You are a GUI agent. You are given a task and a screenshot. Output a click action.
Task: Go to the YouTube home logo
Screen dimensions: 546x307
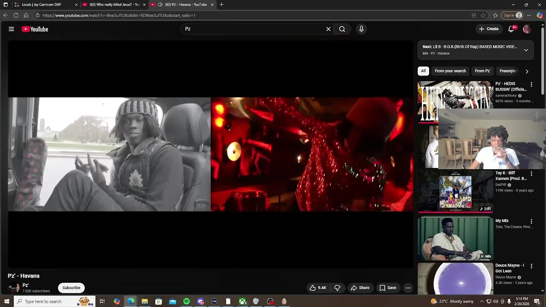[35, 29]
